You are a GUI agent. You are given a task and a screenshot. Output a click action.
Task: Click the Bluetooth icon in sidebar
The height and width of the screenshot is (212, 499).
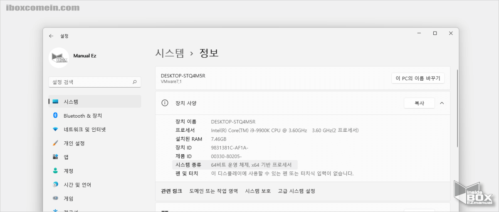click(x=55, y=116)
